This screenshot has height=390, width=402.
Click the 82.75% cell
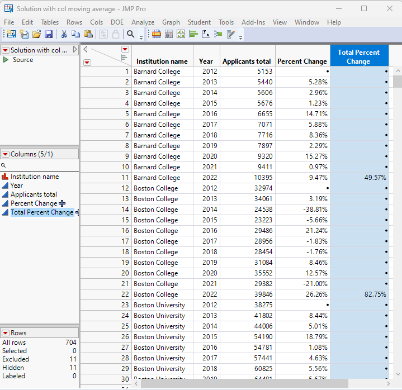point(360,294)
